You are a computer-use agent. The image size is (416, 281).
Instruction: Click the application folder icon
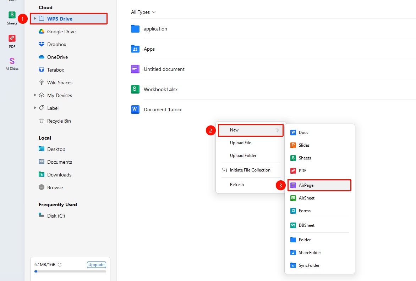[x=135, y=29]
